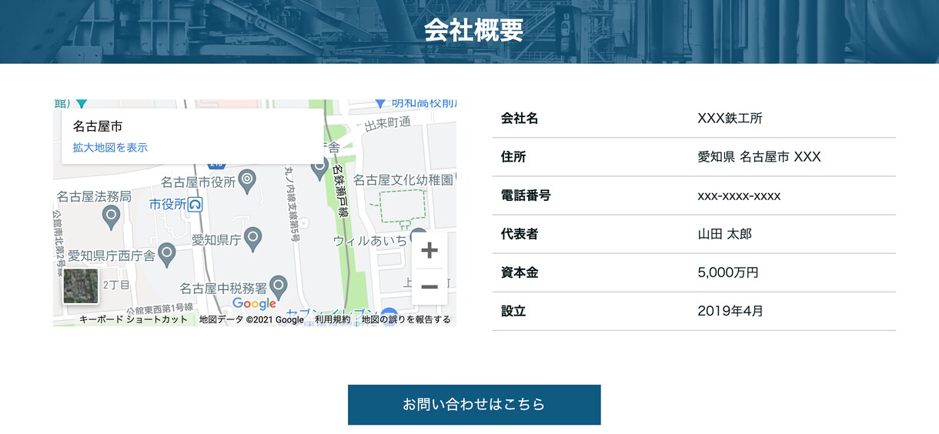Click the 名古屋中税務署 map pin
The width and height of the screenshot is (939, 434).
click(279, 288)
